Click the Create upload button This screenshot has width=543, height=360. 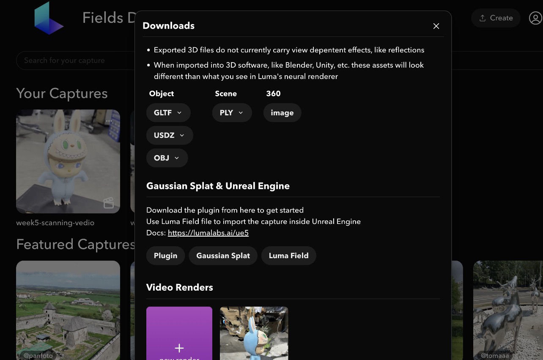pos(496,18)
